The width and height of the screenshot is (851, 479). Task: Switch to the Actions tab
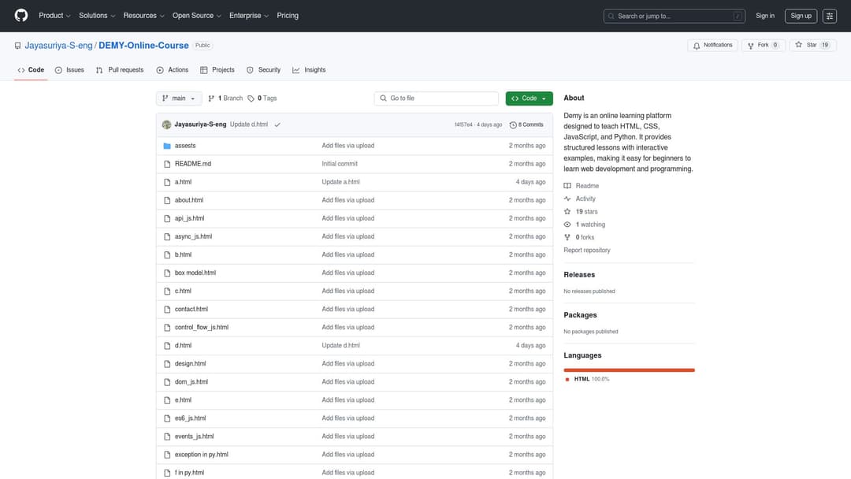(172, 70)
